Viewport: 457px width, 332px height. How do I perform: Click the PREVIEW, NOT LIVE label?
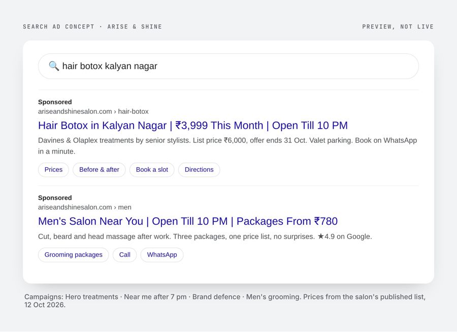click(x=398, y=26)
